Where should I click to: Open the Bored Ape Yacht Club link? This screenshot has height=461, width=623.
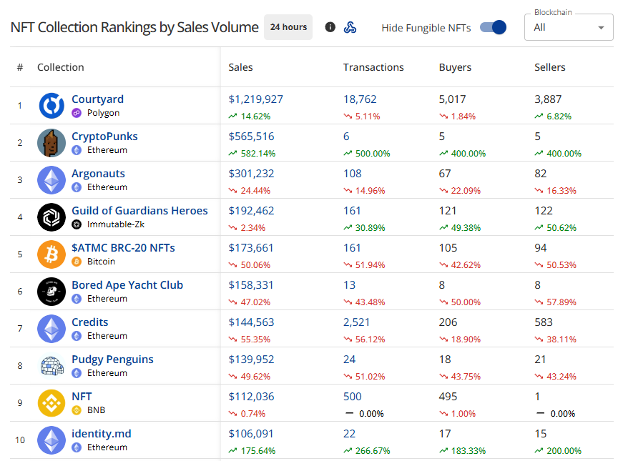pos(127,285)
